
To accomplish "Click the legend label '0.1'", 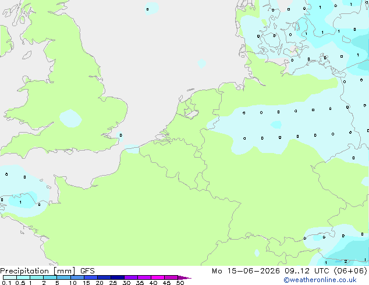I will point(6,283).
